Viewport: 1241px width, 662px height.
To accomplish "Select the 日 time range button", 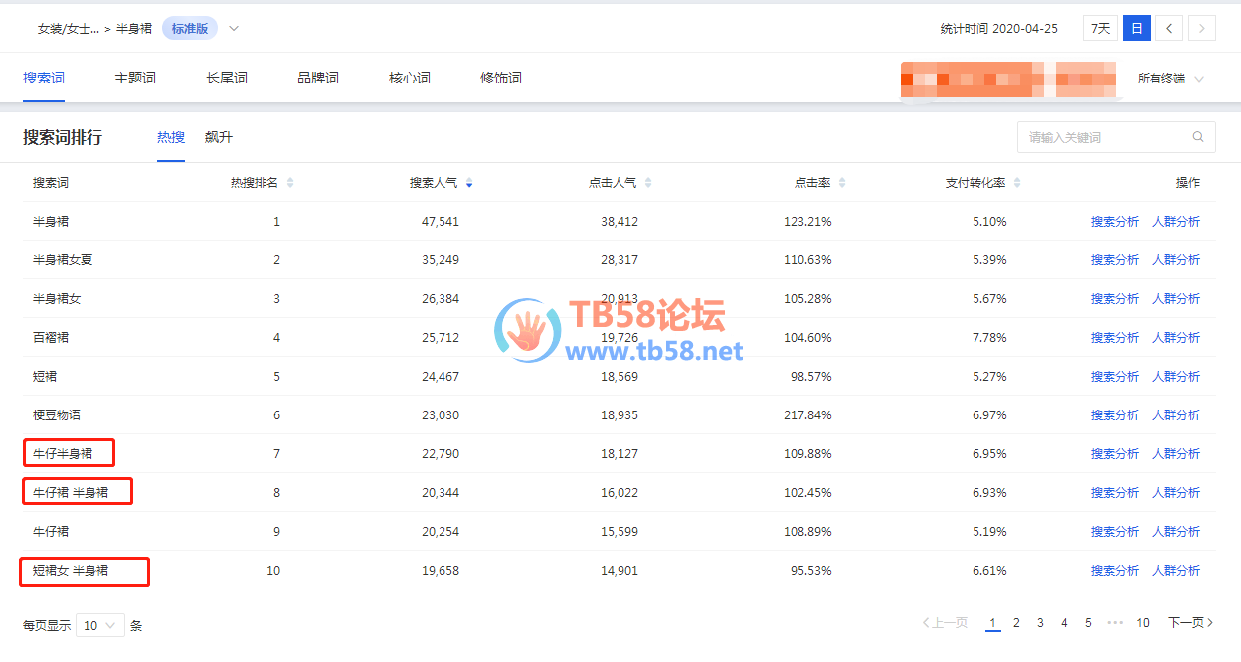I will coord(1136,28).
